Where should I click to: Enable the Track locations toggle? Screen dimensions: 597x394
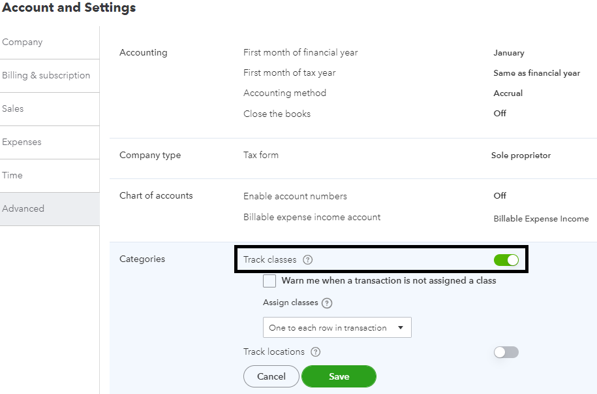[506, 352]
